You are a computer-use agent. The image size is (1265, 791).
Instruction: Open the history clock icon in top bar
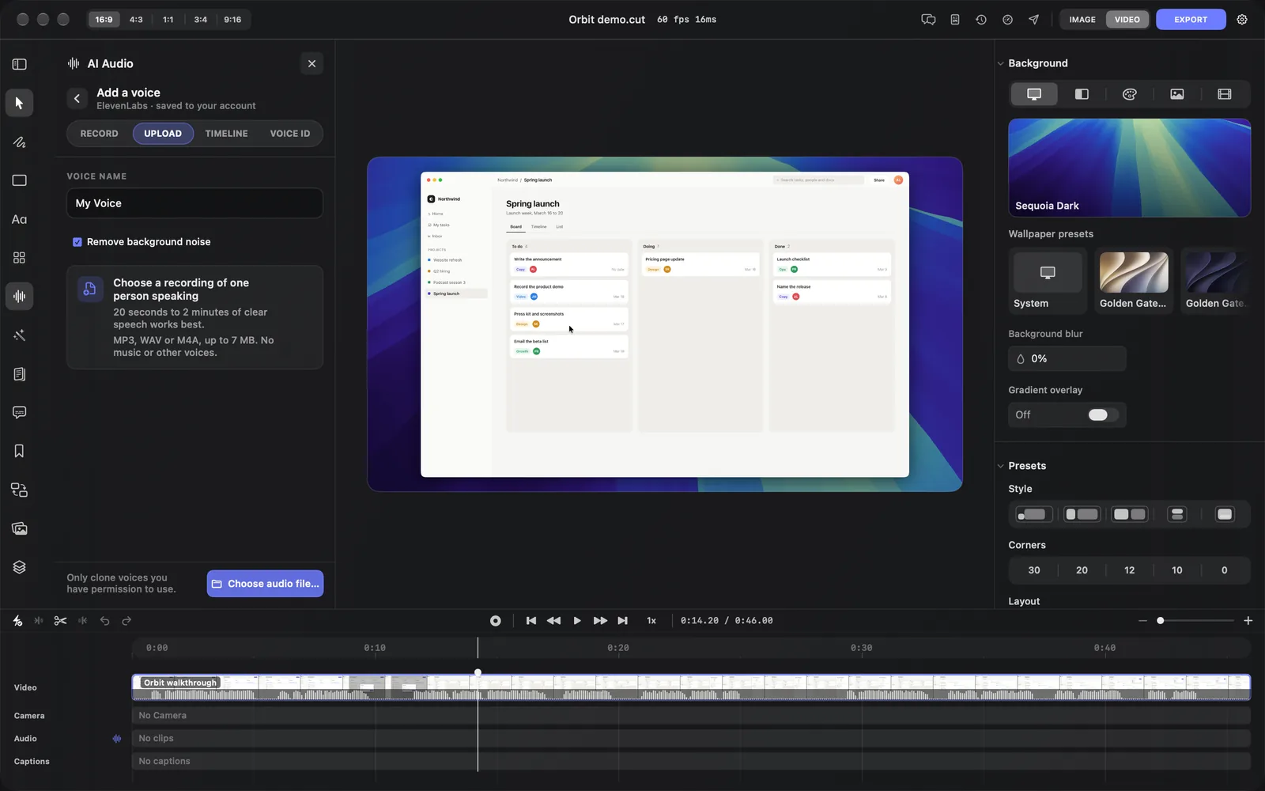coord(981,20)
